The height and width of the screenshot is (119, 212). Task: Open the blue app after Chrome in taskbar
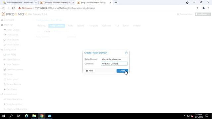click(49, 116)
